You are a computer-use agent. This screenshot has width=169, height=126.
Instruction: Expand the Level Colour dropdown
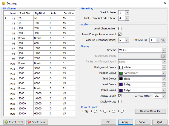(164, 85)
